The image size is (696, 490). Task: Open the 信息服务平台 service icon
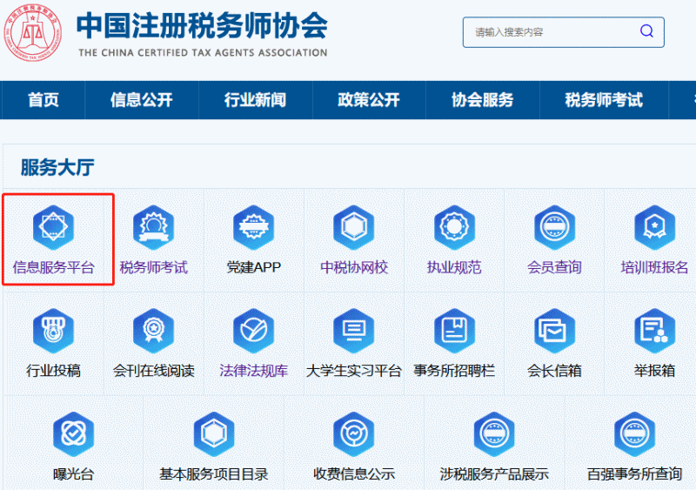pyautogui.click(x=53, y=228)
